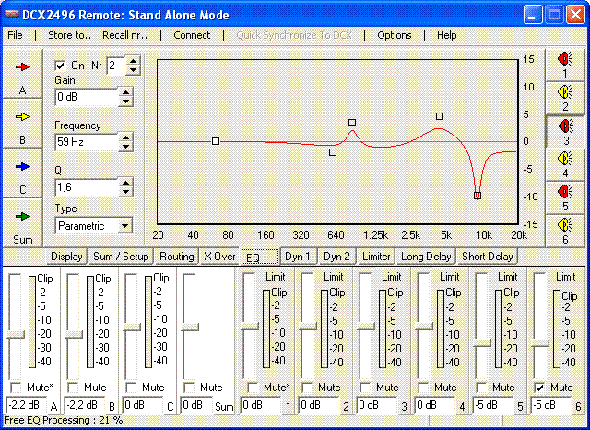Open the File menu
Image resolution: width=590 pixels, height=430 pixels.
[15, 35]
